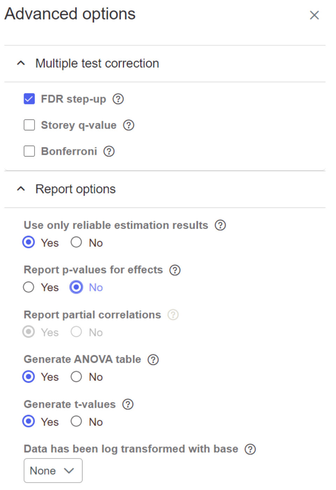Open help icon beside Storey q-value
Screen dimensions: 336x490
pyautogui.click(x=129, y=125)
